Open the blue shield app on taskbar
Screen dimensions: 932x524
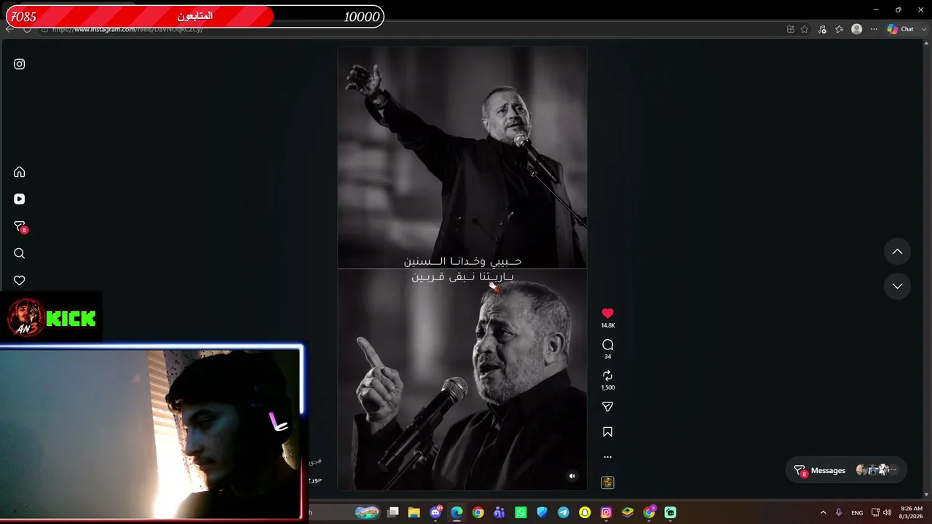coord(542,512)
